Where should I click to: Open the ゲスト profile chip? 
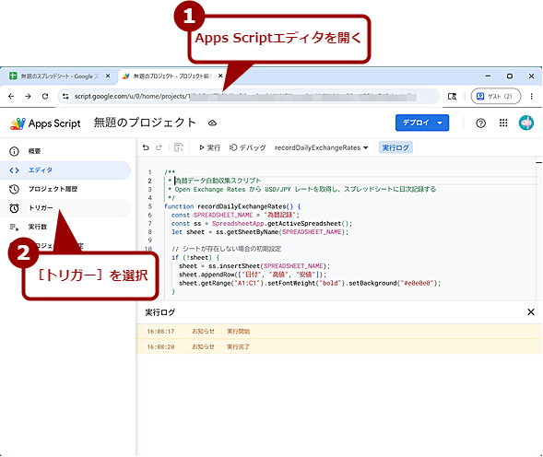tap(496, 96)
